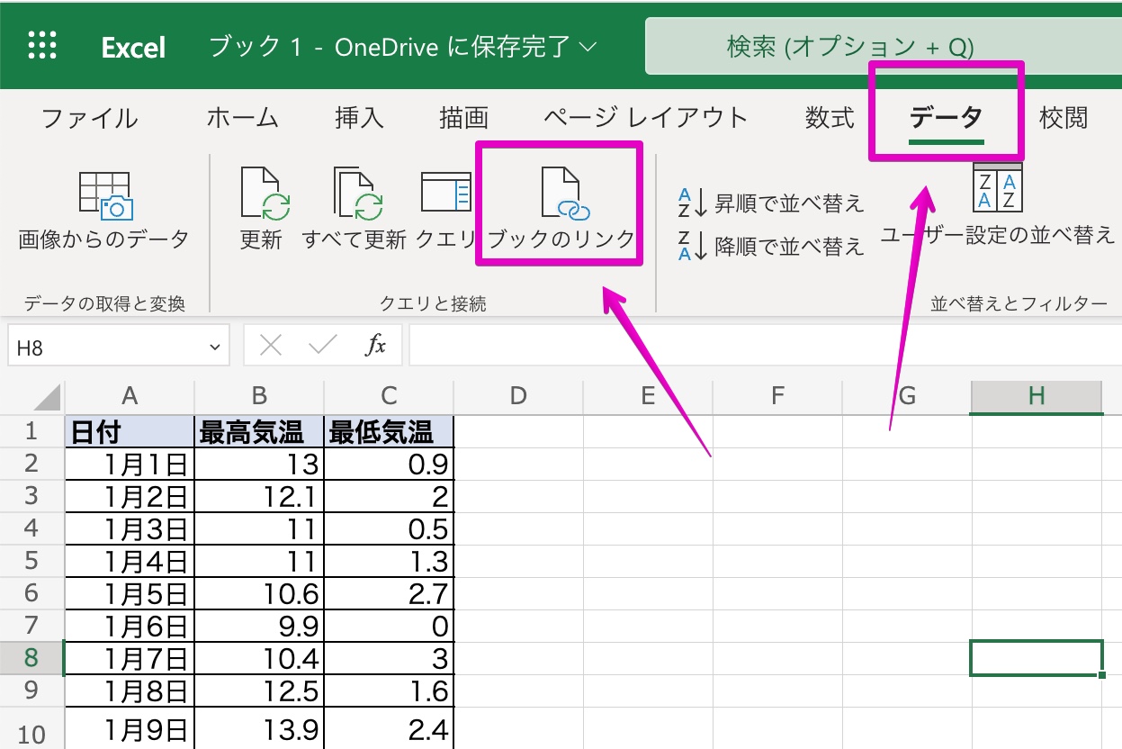
Task: Open the Name Box dropdown arrow
Action: (214, 345)
